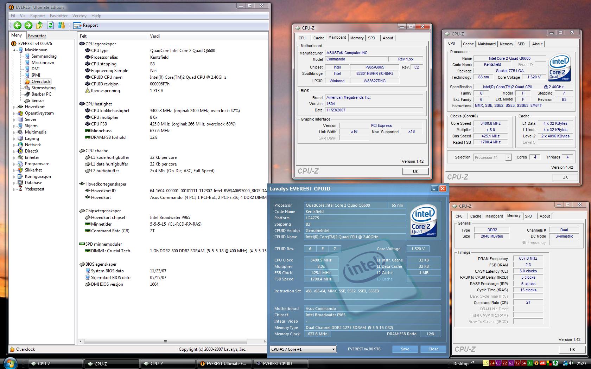Expand the Skjerm tree node
Screen dimensions: 591x369
[15, 126]
